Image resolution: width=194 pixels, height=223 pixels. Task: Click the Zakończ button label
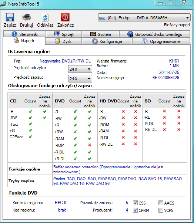[x=66, y=25]
